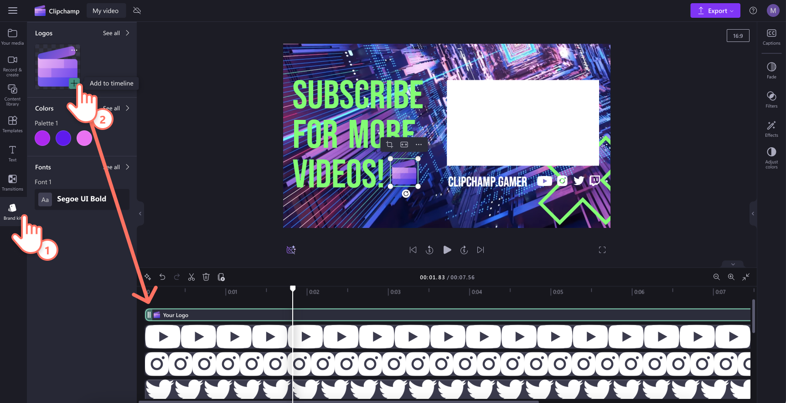Change the 16:9 aspect ratio
The image size is (786, 403).
pyautogui.click(x=738, y=36)
